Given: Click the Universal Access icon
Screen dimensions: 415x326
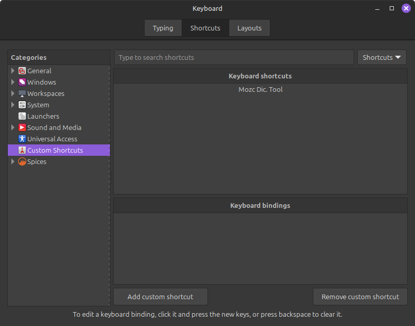Looking at the screenshot, I should coord(22,139).
